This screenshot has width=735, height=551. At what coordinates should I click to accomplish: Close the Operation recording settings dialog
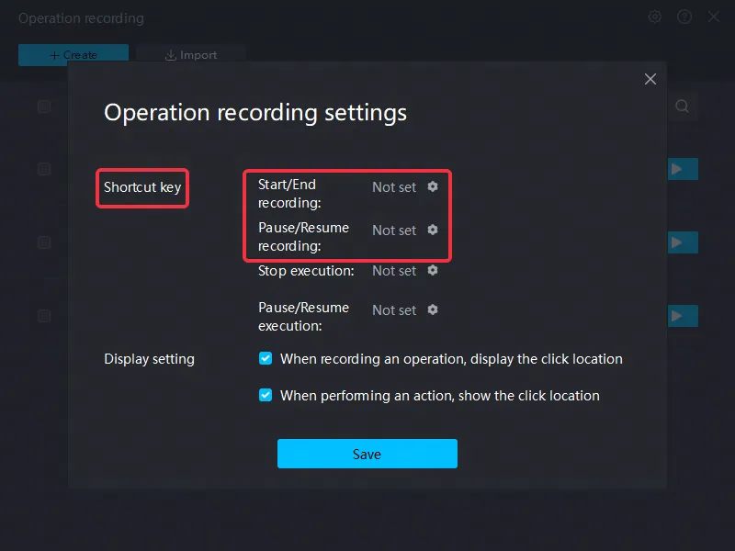(650, 79)
